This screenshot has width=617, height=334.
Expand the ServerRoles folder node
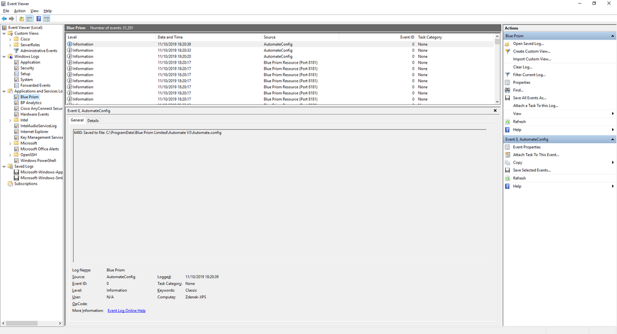10,45
